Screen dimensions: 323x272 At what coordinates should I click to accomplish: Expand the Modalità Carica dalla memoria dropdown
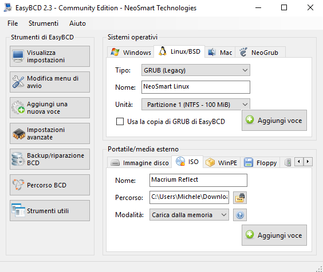pyautogui.click(x=189, y=215)
